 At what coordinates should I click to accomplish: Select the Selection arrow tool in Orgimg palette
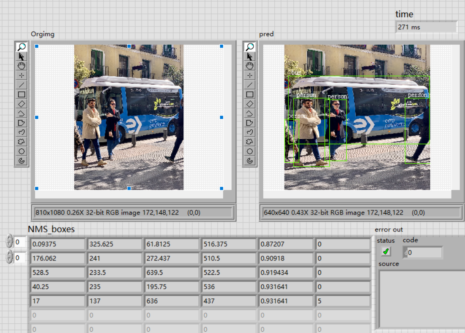(x=22, y=56)
